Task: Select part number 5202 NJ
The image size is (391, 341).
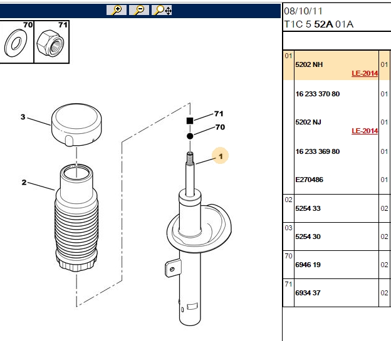Action: [x=308, y=122]
